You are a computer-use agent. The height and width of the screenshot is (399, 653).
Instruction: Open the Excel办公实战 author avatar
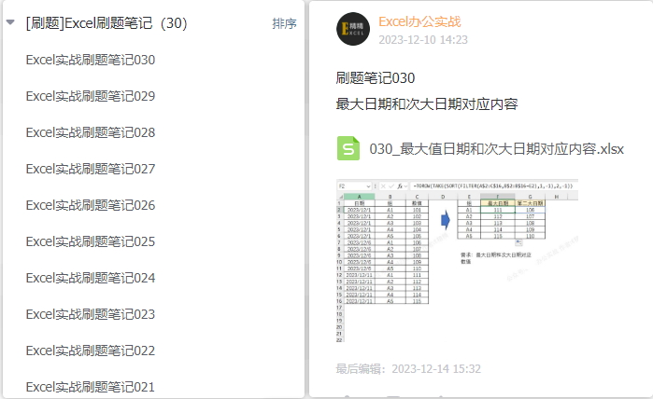[x=353, y=29]
